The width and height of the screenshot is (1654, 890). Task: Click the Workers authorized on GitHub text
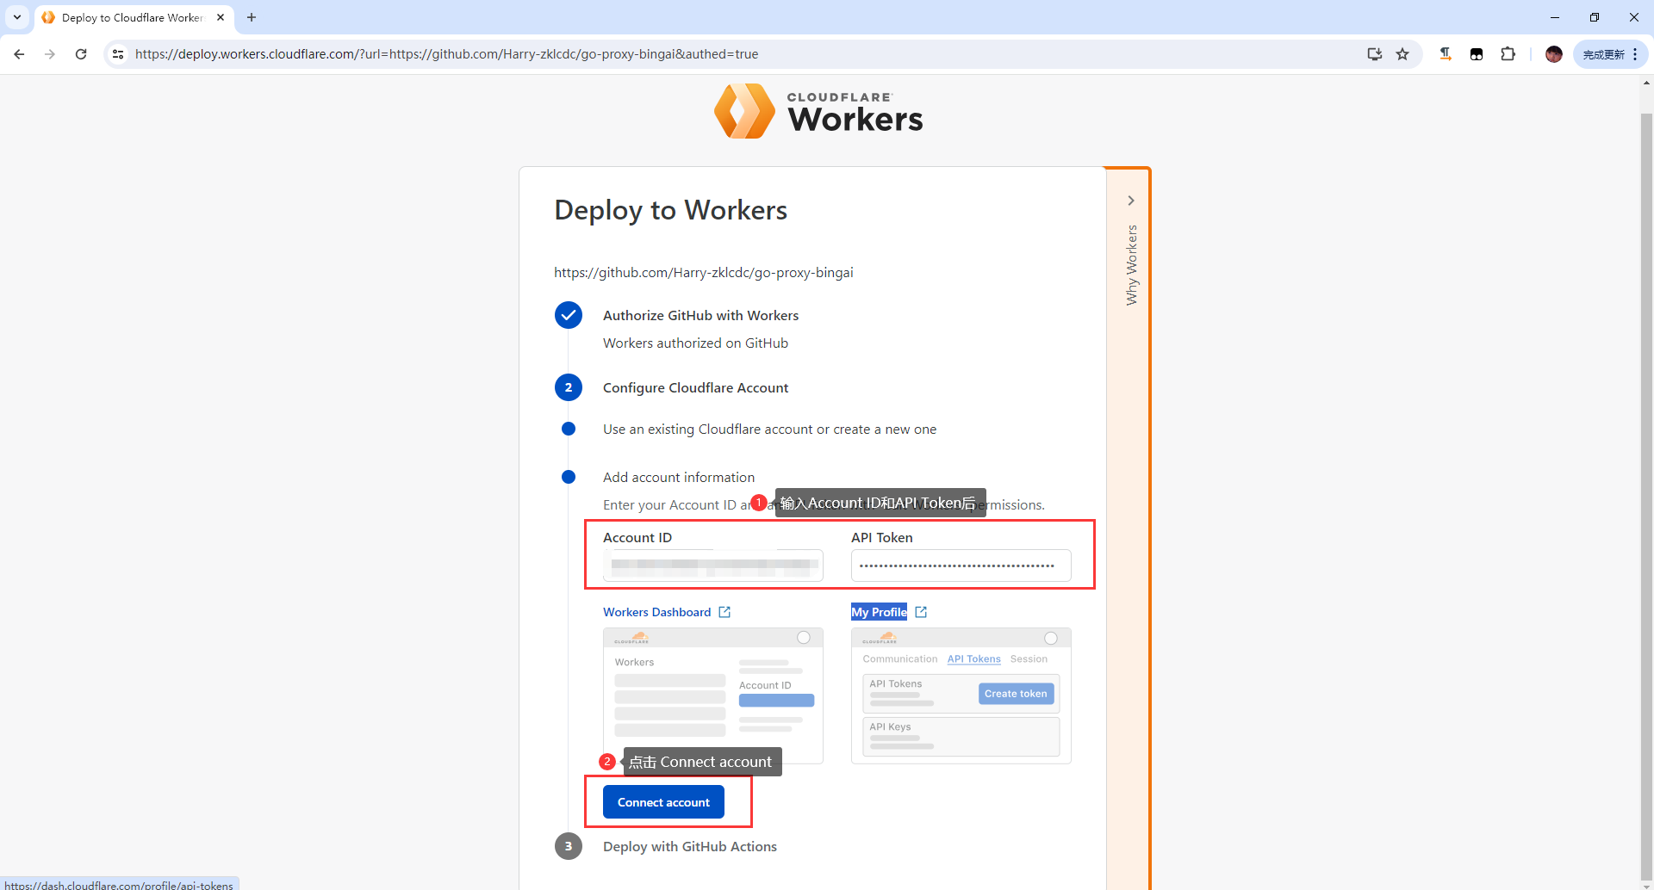695,343
